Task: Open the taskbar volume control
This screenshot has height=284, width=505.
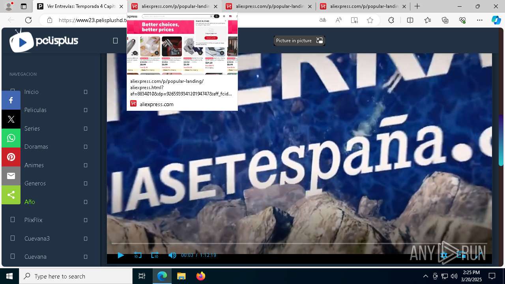Action: (x=454, y=276)
